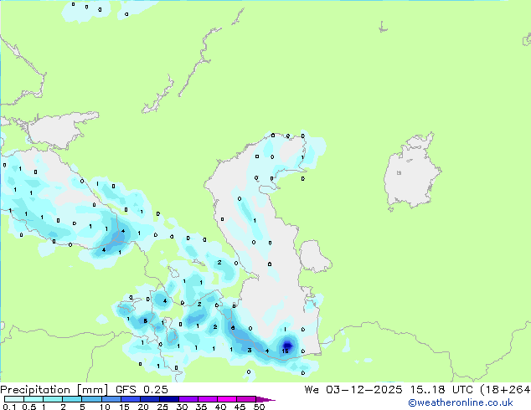Screen dimensions: 531x410
Task: Click the legend swatch between 0.5 and 1
Action: pyautogui.click(x=34, y=399)
